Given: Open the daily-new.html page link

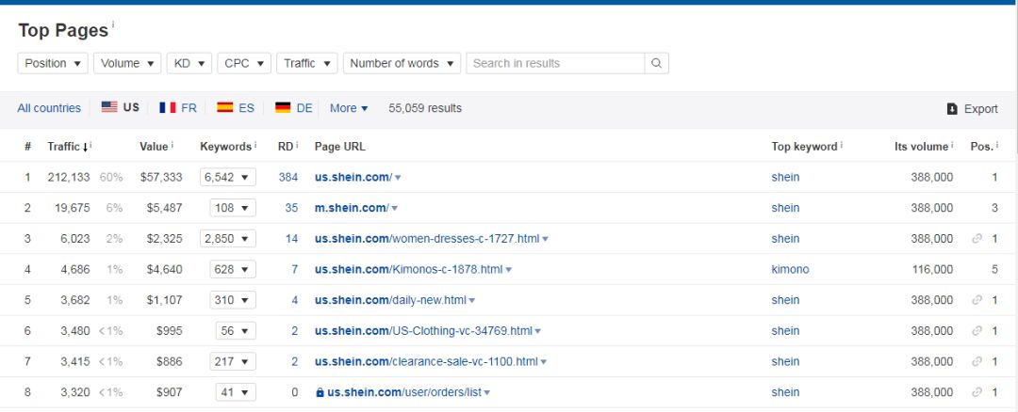Looking at the screenshot, I should pos(390,300).
